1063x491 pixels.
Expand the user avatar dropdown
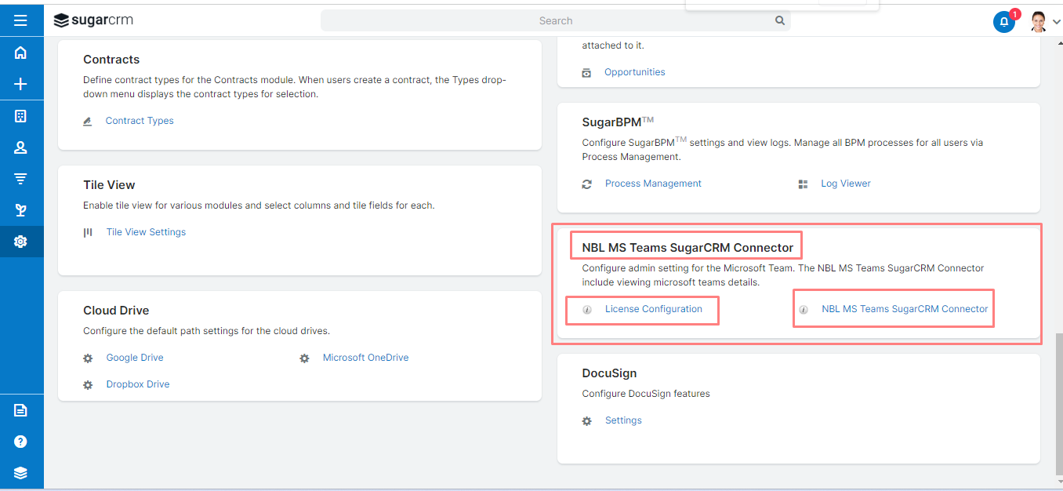click(1045, 21)
